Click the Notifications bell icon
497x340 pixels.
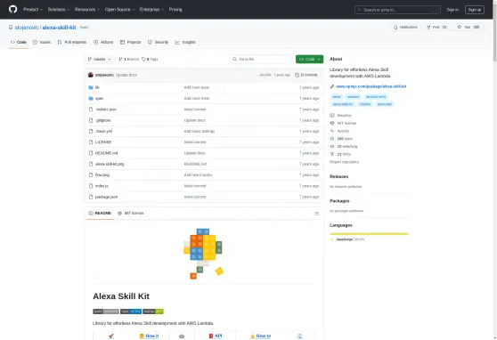(395, 28)
